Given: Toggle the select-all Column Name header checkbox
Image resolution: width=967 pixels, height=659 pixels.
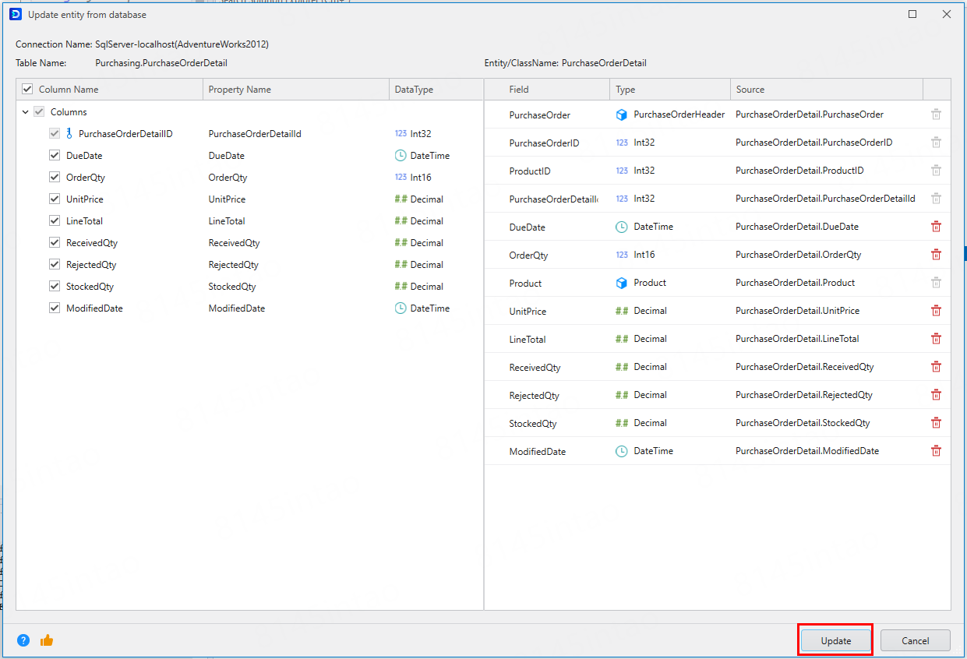Looking at the screenshot, I should coord(27,90).
